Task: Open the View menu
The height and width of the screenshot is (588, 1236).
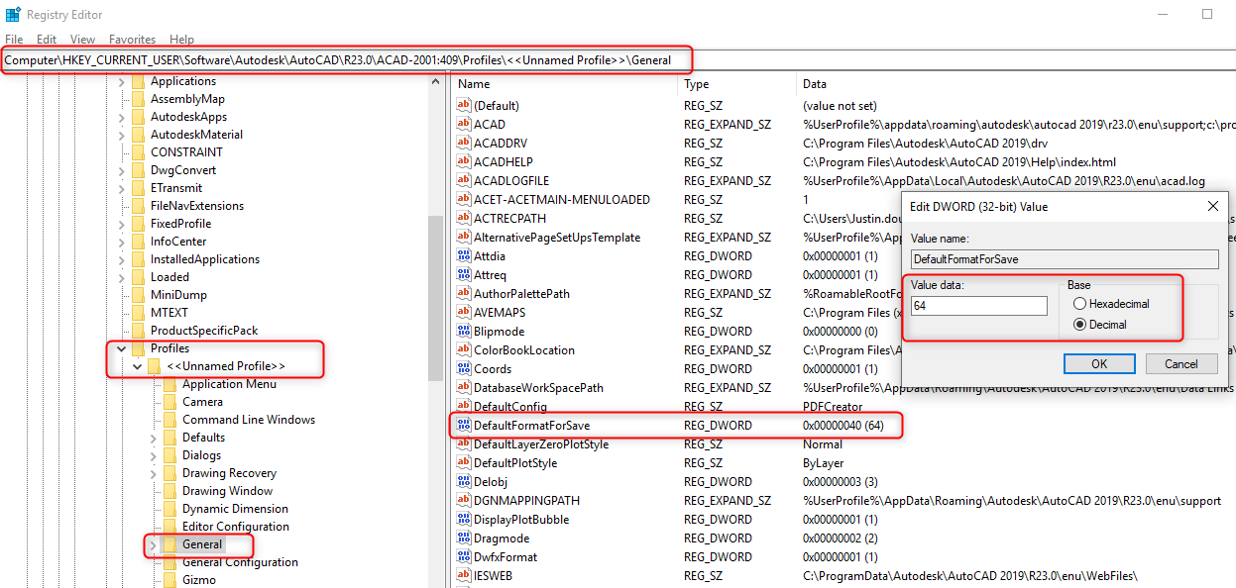Action: coord(83,40)
